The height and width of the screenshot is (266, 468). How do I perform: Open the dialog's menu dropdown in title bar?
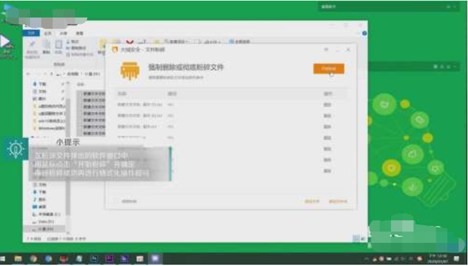[x=326, y=50]
